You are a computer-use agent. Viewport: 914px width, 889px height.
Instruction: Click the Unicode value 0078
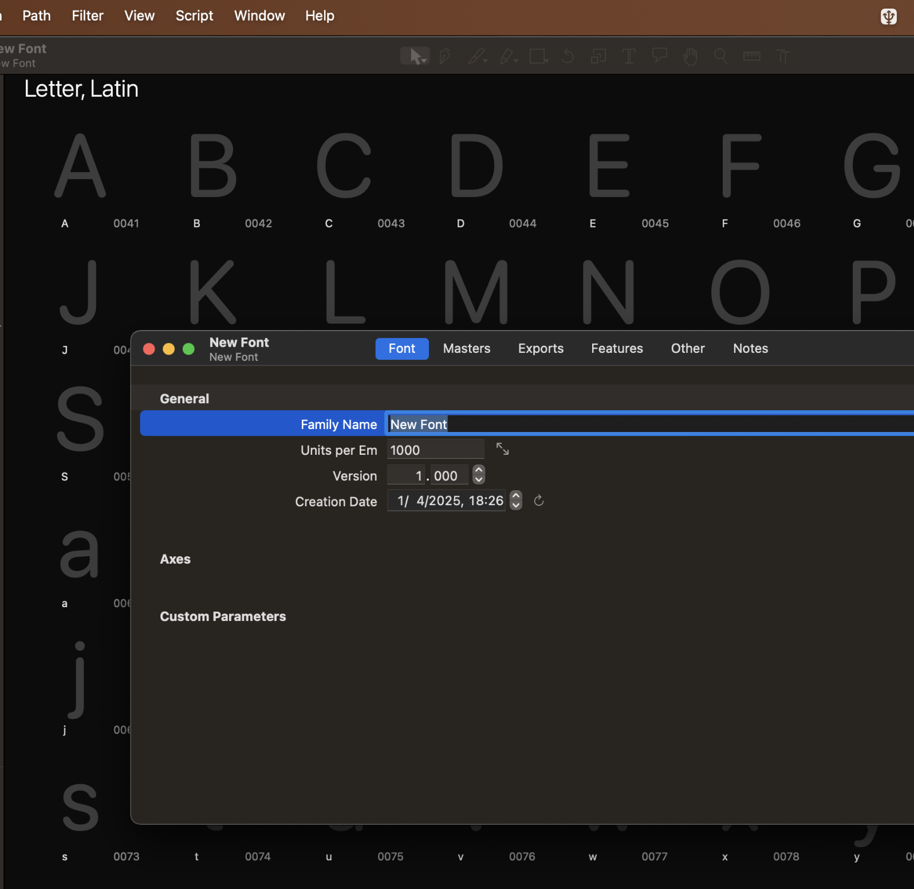[x=786, y=856]
